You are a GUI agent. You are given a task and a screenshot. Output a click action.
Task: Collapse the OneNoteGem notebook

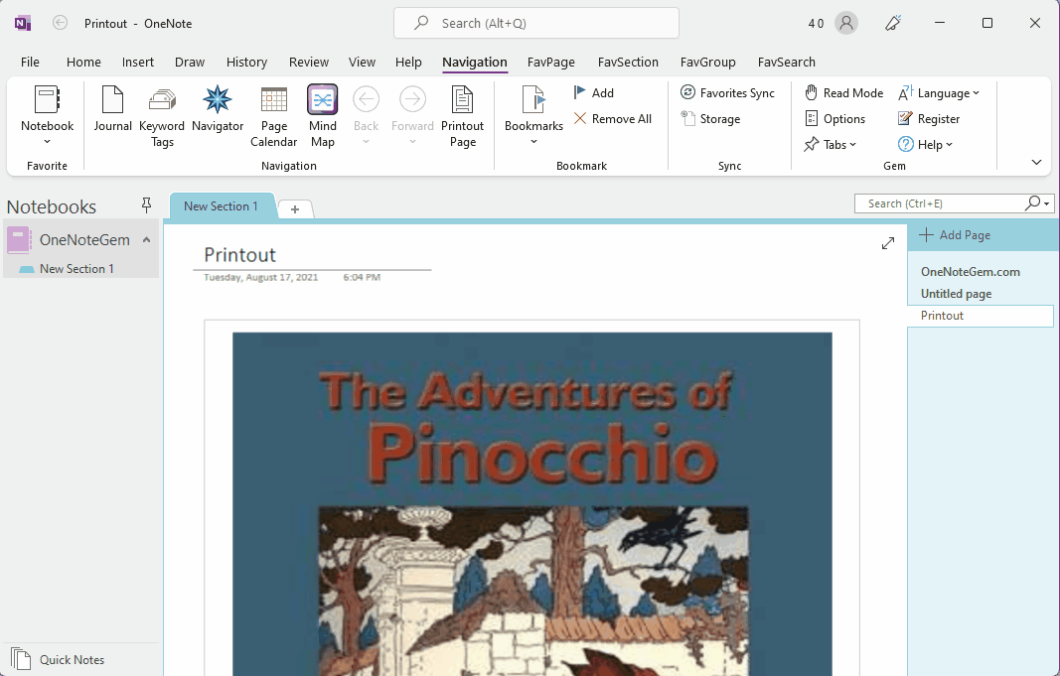[146, 240]
